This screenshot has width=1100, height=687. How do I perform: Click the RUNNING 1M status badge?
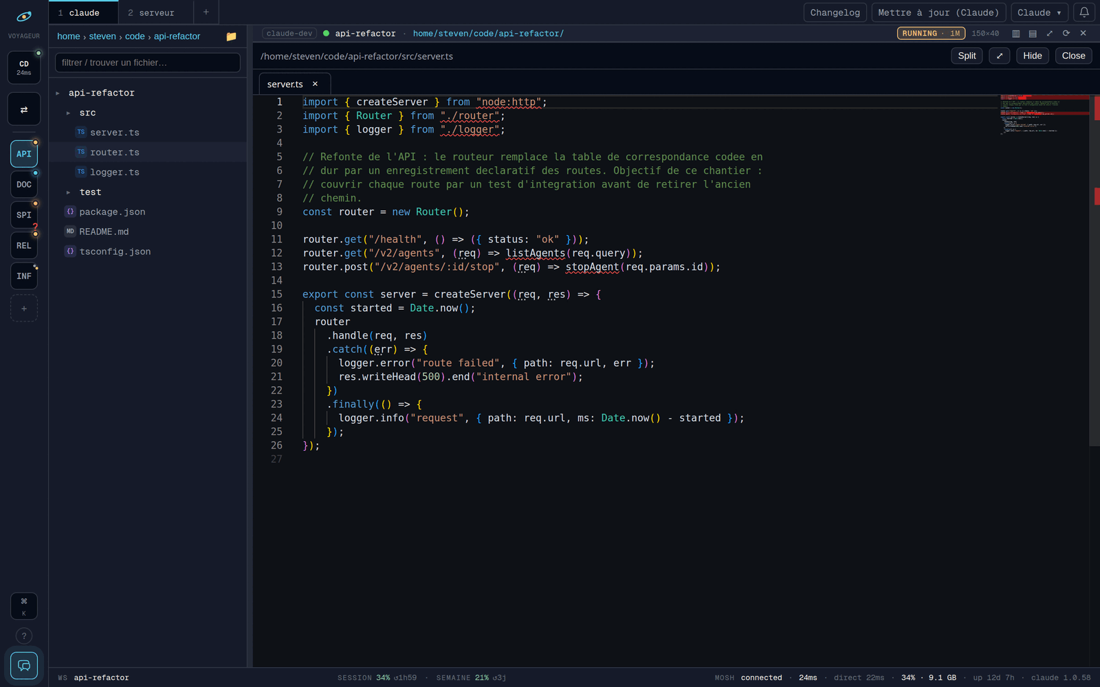point(931,33)
